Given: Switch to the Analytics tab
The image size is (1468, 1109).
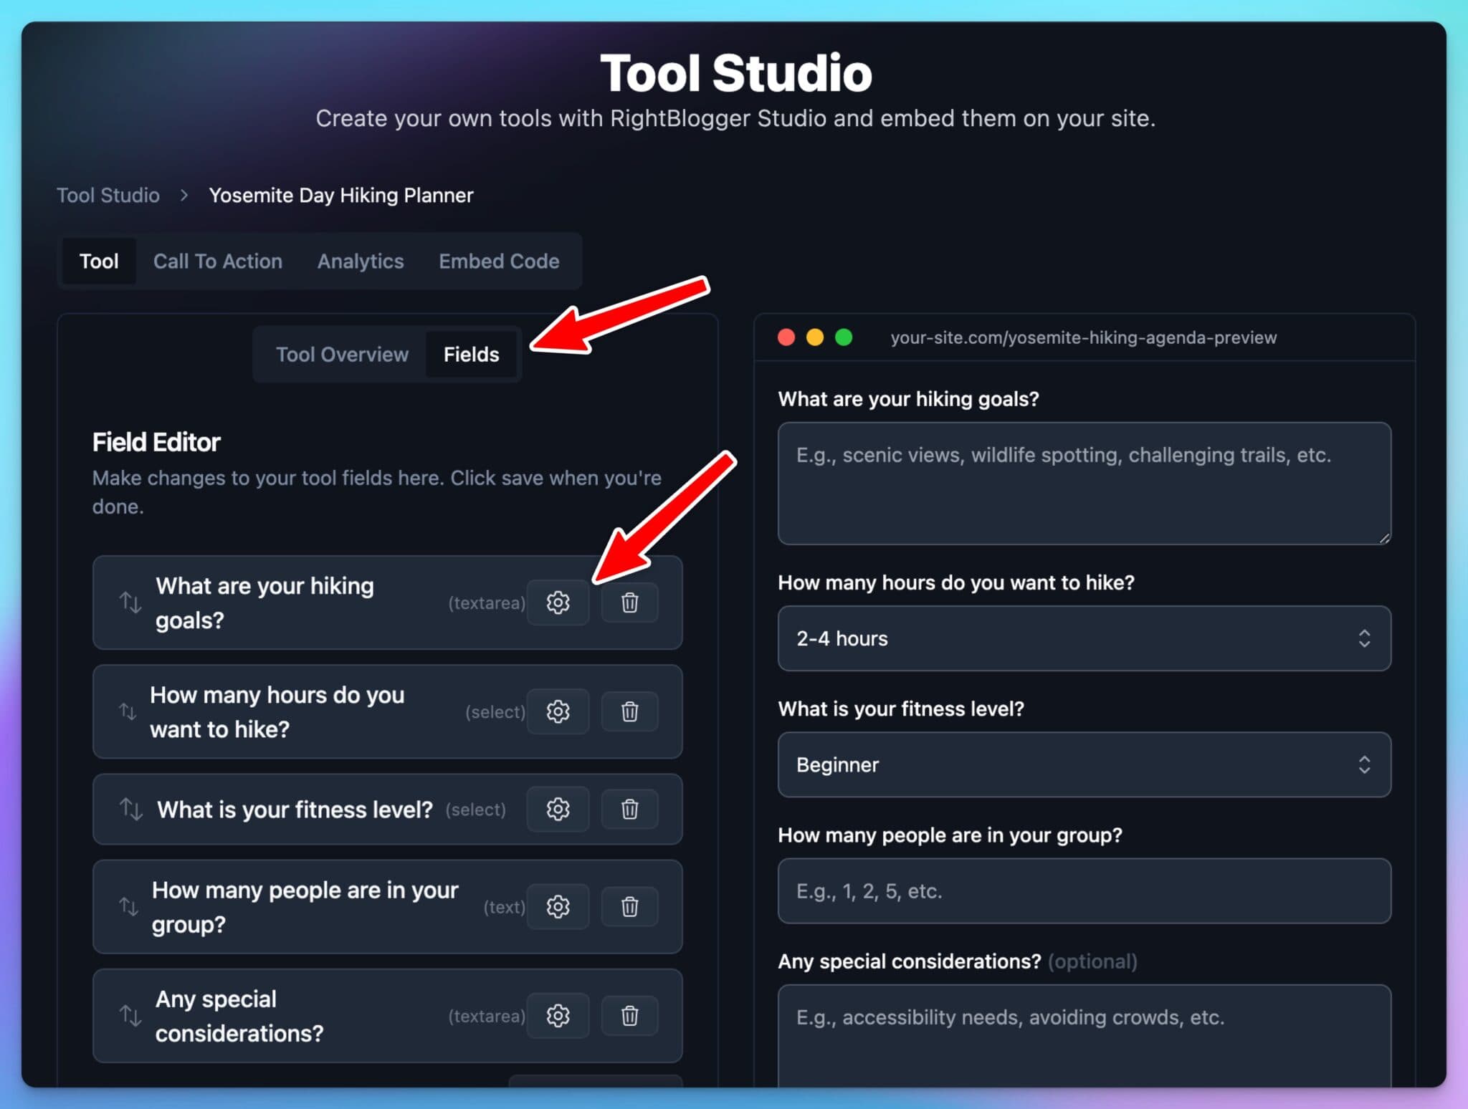Looking at the screenshot, I should coord(360,261).
